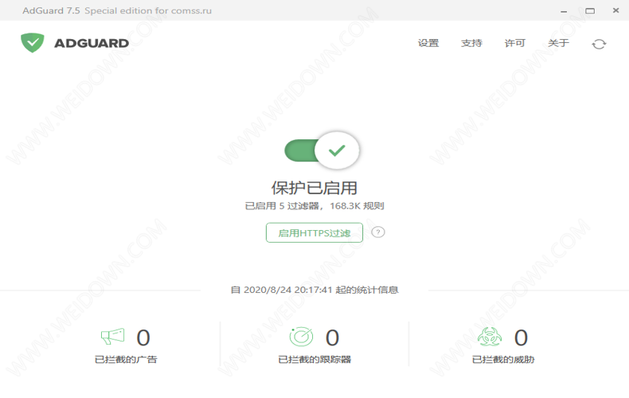Image resolution: width=629 pixels, height=398 pixels.
Task: Click the 已拦截的跟踪器 label
Action: click(314, 360)
